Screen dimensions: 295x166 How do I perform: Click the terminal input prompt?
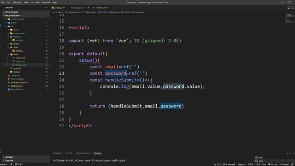coord(125,160)
